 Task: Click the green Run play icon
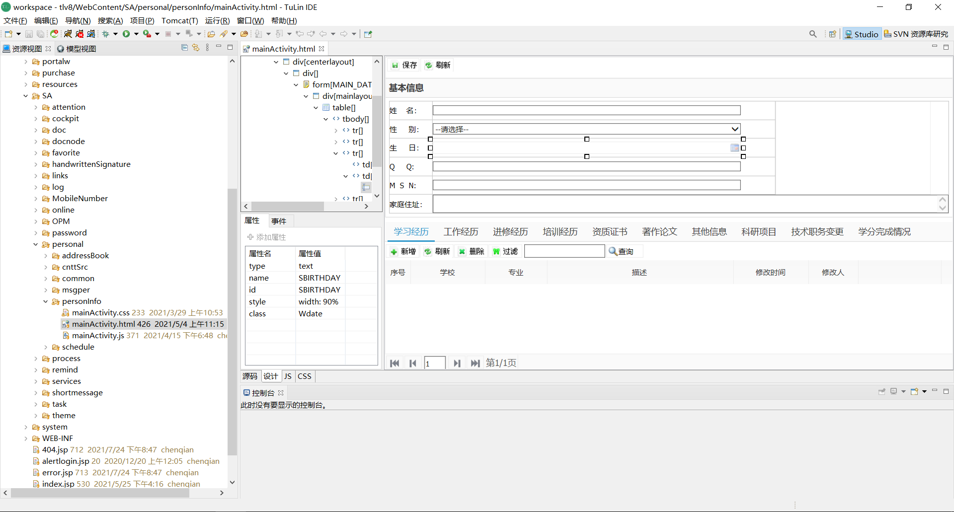click(x=126, y=34)
